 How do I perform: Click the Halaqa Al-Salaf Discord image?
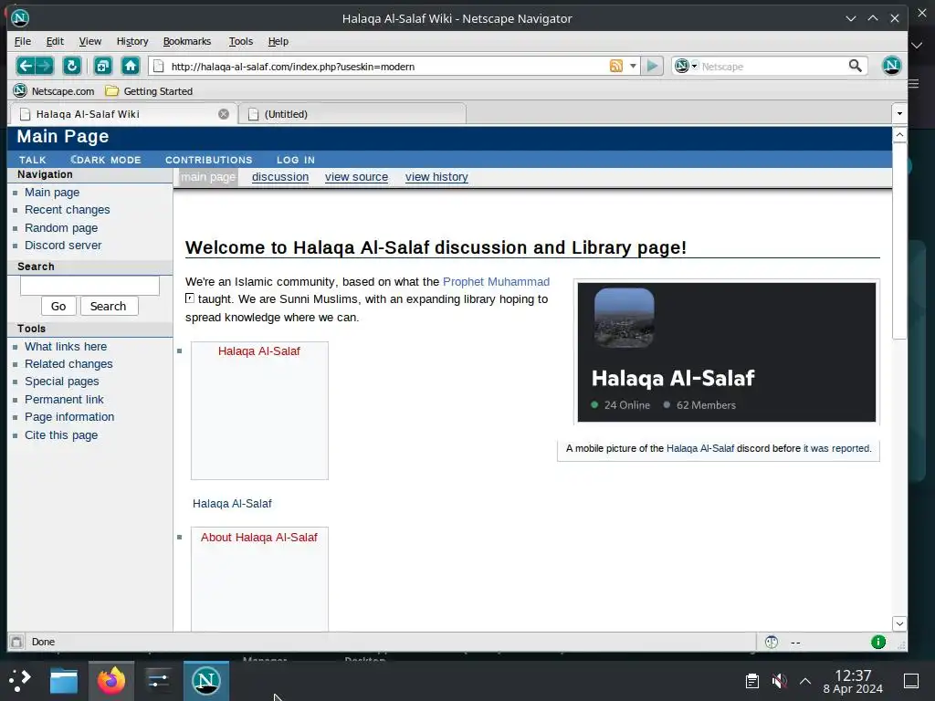(726, 352)
